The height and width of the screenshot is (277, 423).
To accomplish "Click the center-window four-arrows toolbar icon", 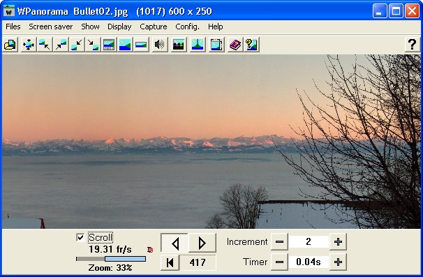I will point(29,45).
